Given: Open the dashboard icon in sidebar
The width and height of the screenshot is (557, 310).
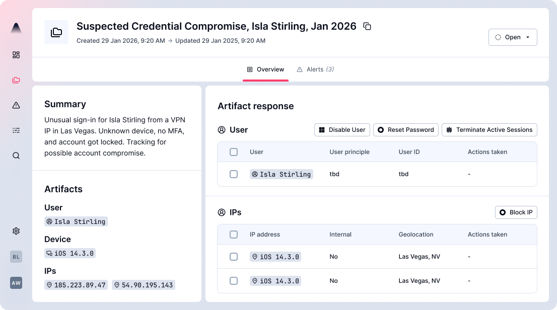Looking at the screenshot, I should (x=16, y=55).
